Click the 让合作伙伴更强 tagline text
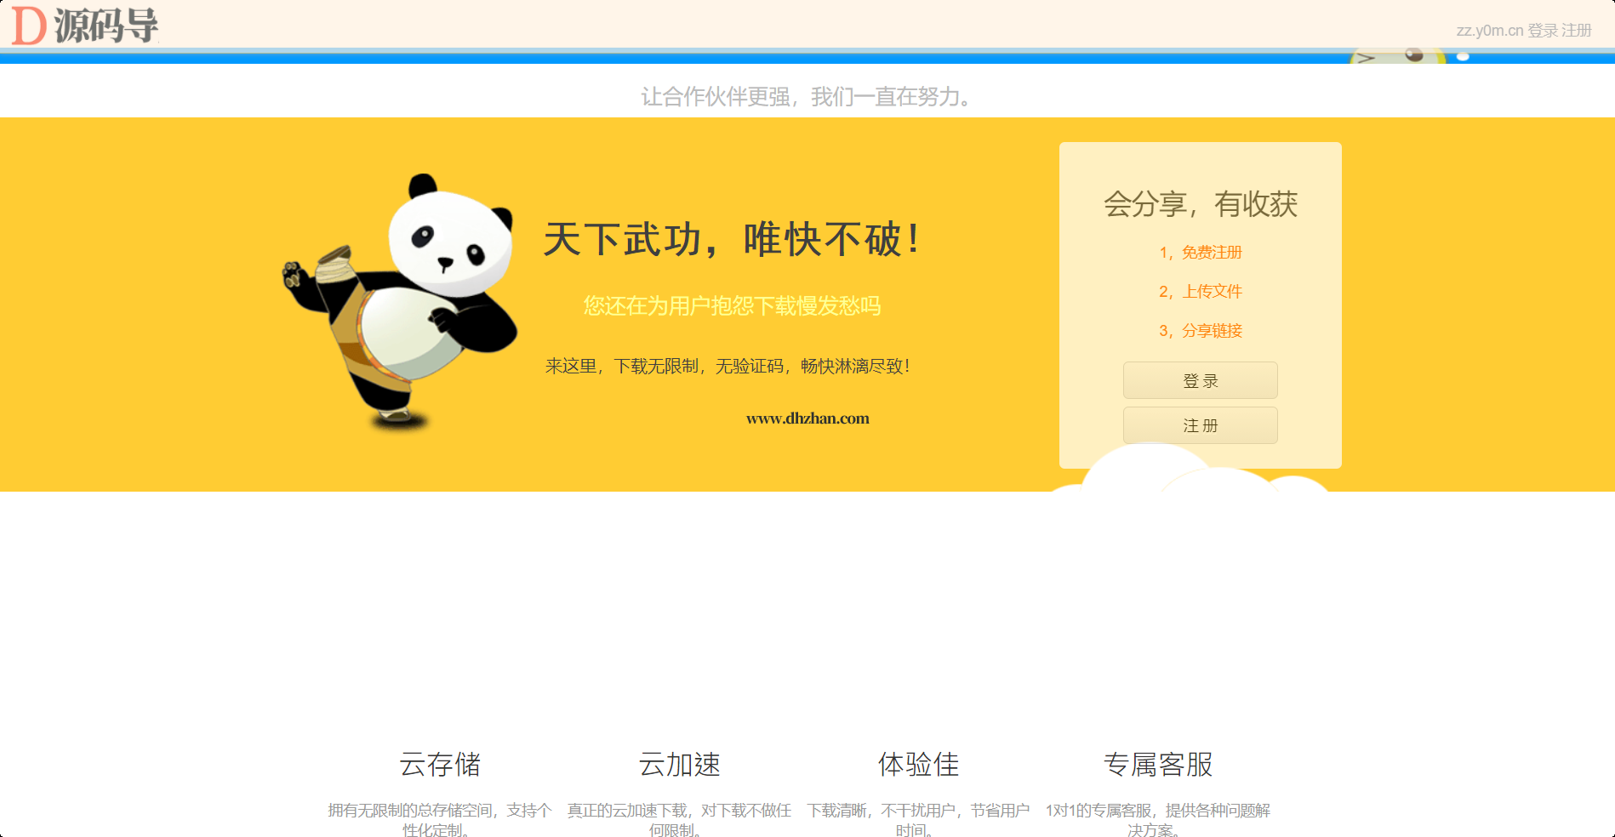 point(807,97)
